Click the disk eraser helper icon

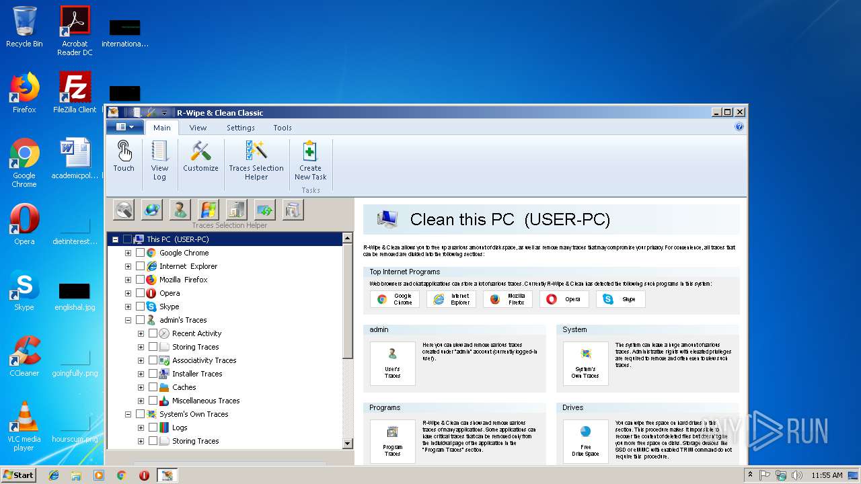click(x=124, y=210)
